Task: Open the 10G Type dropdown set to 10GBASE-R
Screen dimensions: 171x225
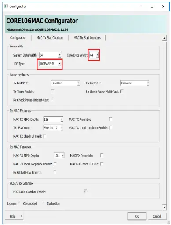Action: (50, 64)
